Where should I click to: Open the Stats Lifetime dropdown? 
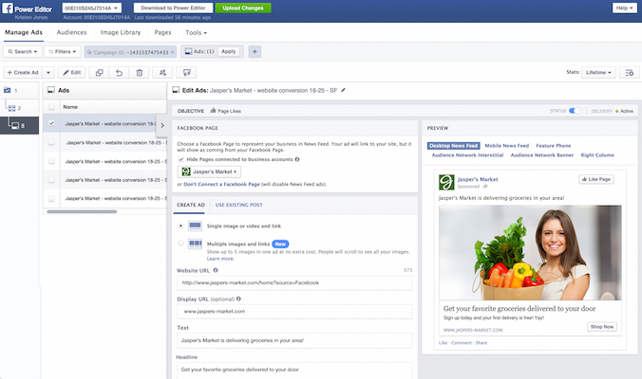click(598, 73)
